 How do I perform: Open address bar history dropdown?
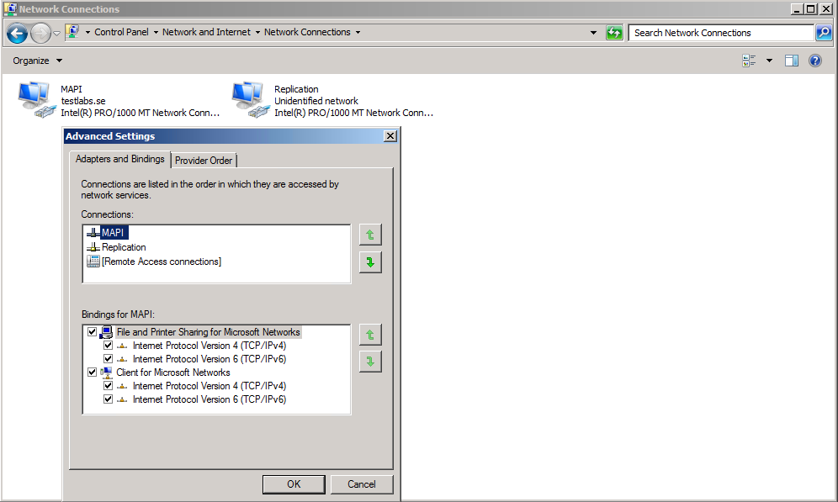coord(593,33)
